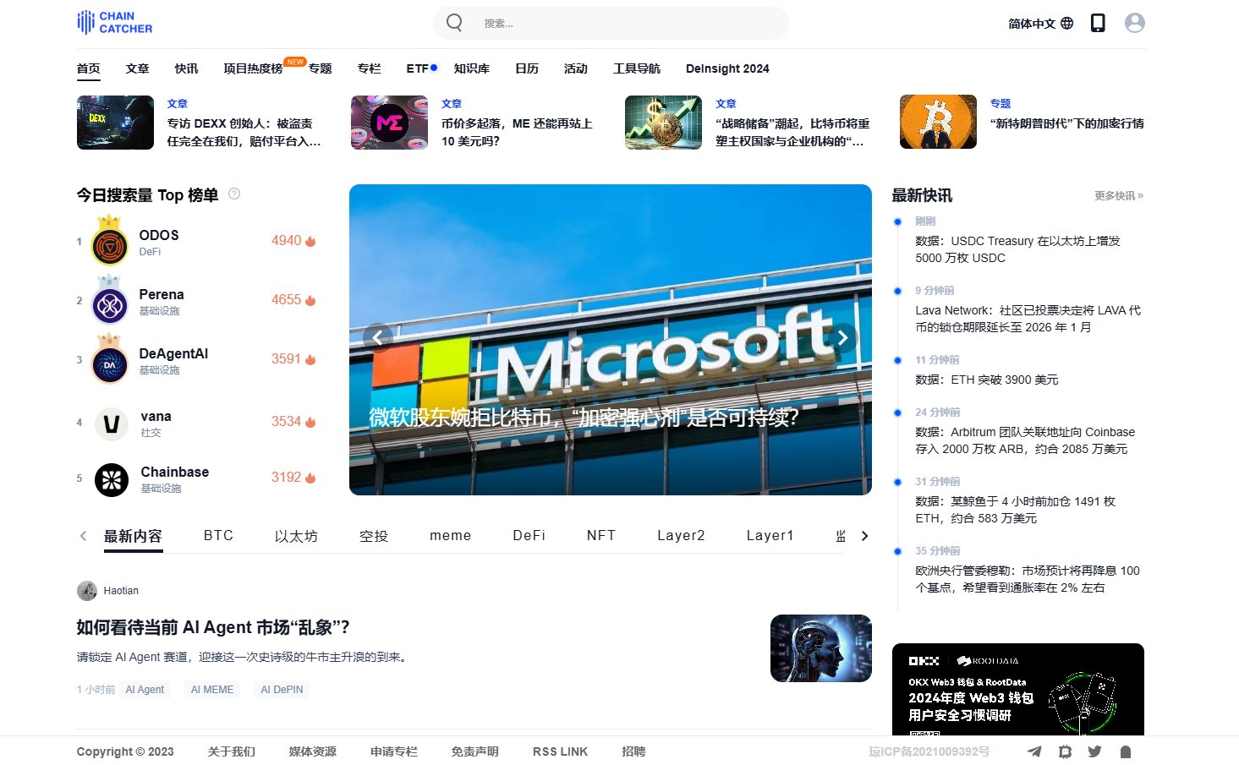
Task: Go to next carousel slide
Action: (x=842, y=337)
